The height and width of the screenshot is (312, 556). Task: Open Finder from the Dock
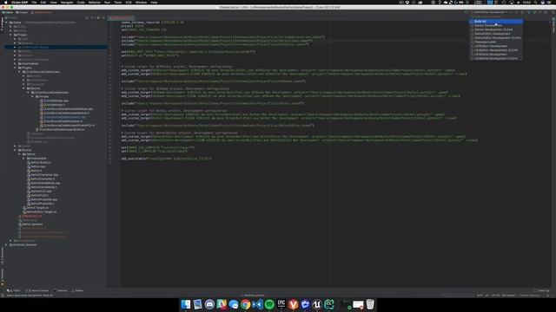coord(186,304)
